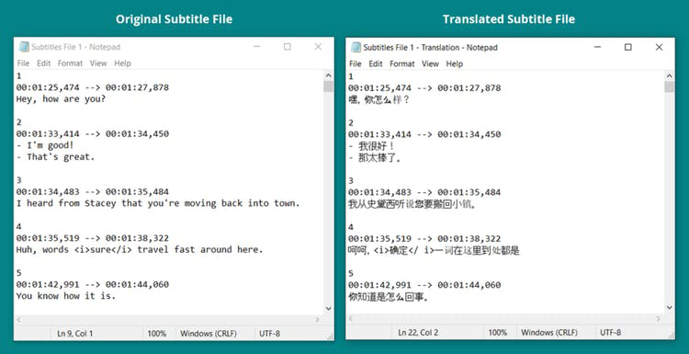Click '嘿, 你怎么样？' line in Translation window
Viewport: 689px width, 354px height.
(379, 100)
